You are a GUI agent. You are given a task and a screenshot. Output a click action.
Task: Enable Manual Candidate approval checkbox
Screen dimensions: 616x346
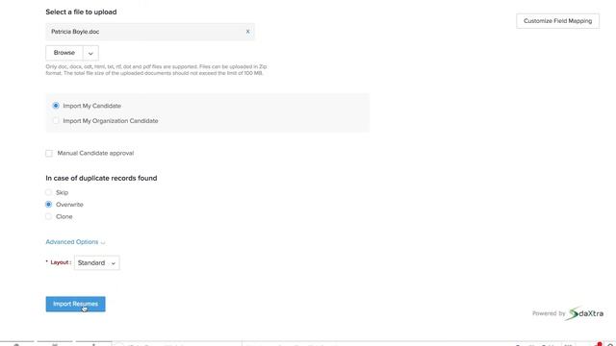click(x=49, y=153)
